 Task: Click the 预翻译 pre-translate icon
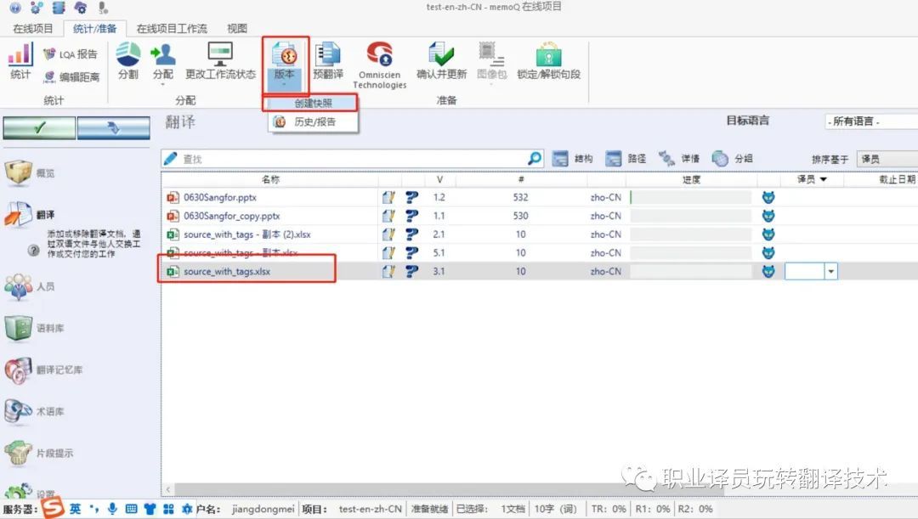(x=328, y=61)
